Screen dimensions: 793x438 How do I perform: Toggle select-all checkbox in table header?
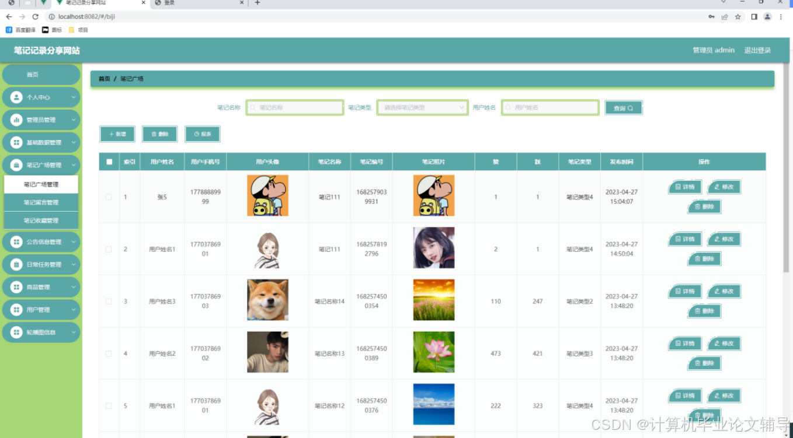(x=109, y=162)
